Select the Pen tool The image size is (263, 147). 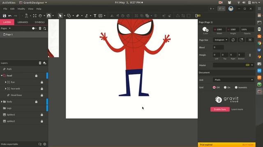[x=78, y=16]
